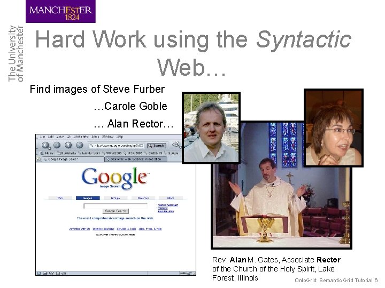Select the Images tab on Google
The height and width of the screenshot is (288, 385).
point(88,198)
